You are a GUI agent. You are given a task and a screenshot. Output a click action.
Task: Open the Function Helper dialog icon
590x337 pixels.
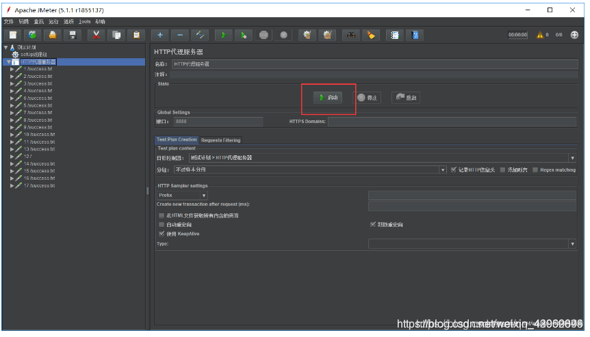[x=394, y=36]
